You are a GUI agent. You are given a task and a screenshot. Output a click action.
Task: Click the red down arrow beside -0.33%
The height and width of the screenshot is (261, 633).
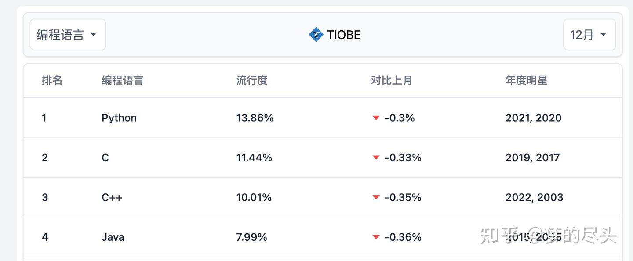click(376, 158)
